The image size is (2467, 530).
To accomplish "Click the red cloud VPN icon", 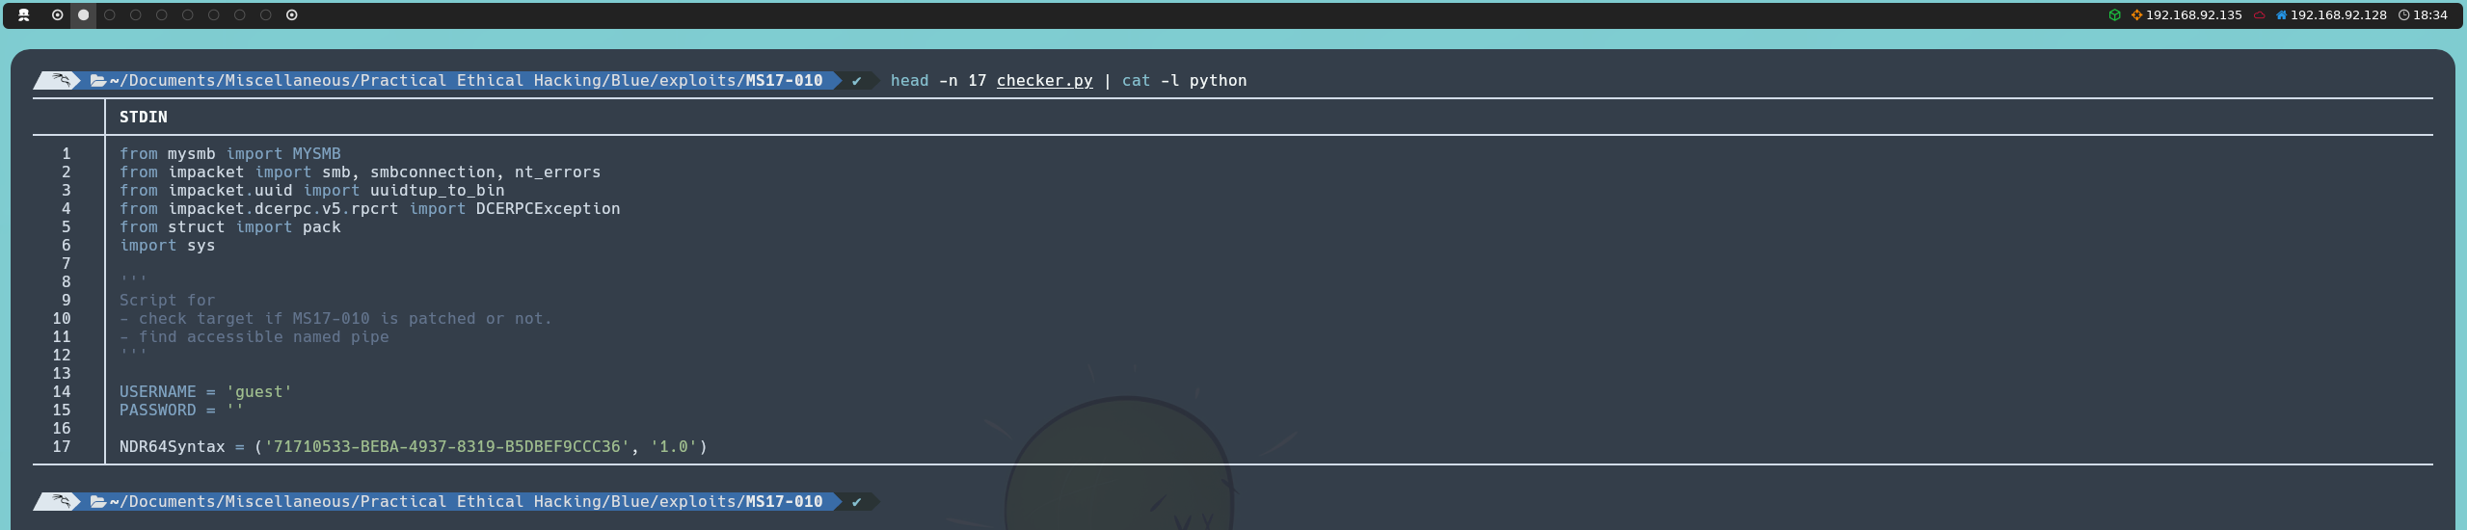I will click(x=2259, y=14).
